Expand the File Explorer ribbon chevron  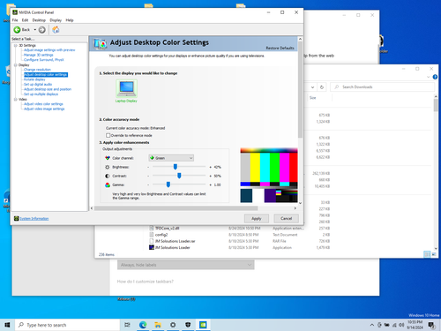428,77
